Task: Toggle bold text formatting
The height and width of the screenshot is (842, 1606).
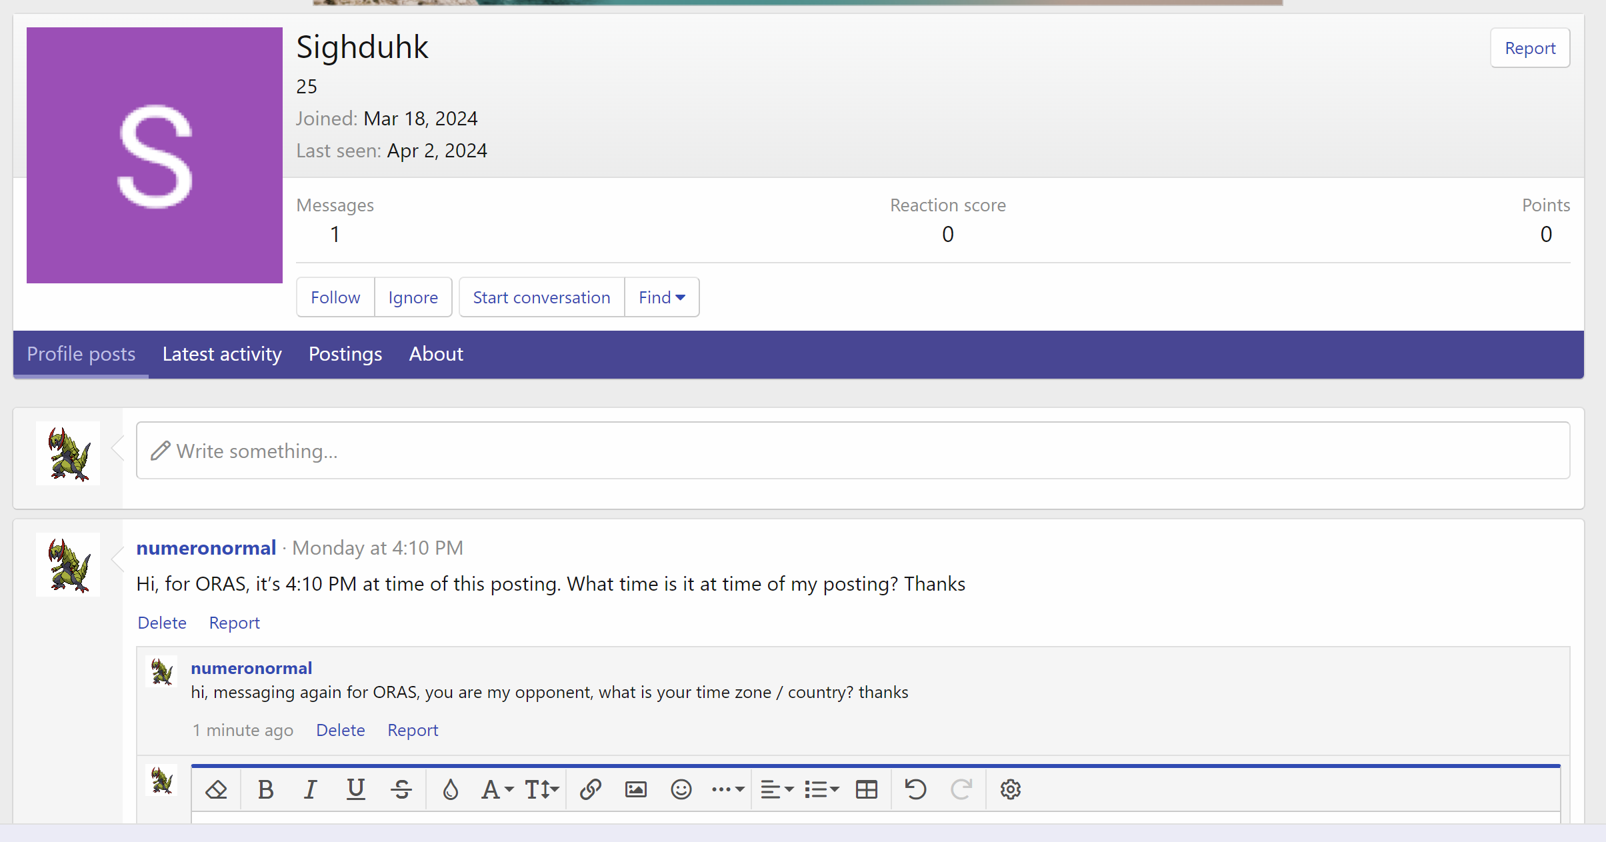Action: (x=265, y=789)
